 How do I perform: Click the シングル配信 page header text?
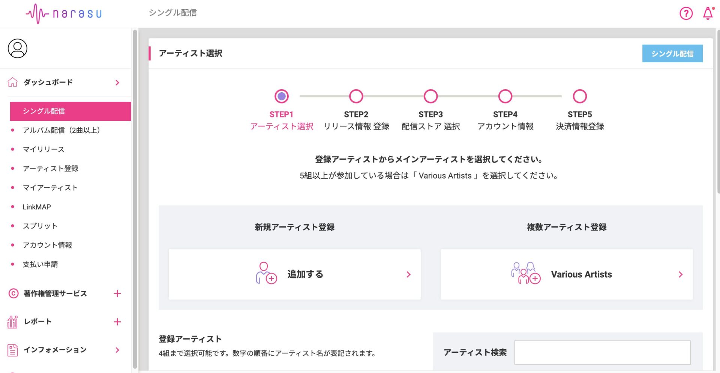pos(172,13)
